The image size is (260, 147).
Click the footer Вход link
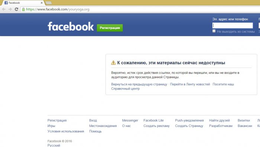(x=93, y=120)
